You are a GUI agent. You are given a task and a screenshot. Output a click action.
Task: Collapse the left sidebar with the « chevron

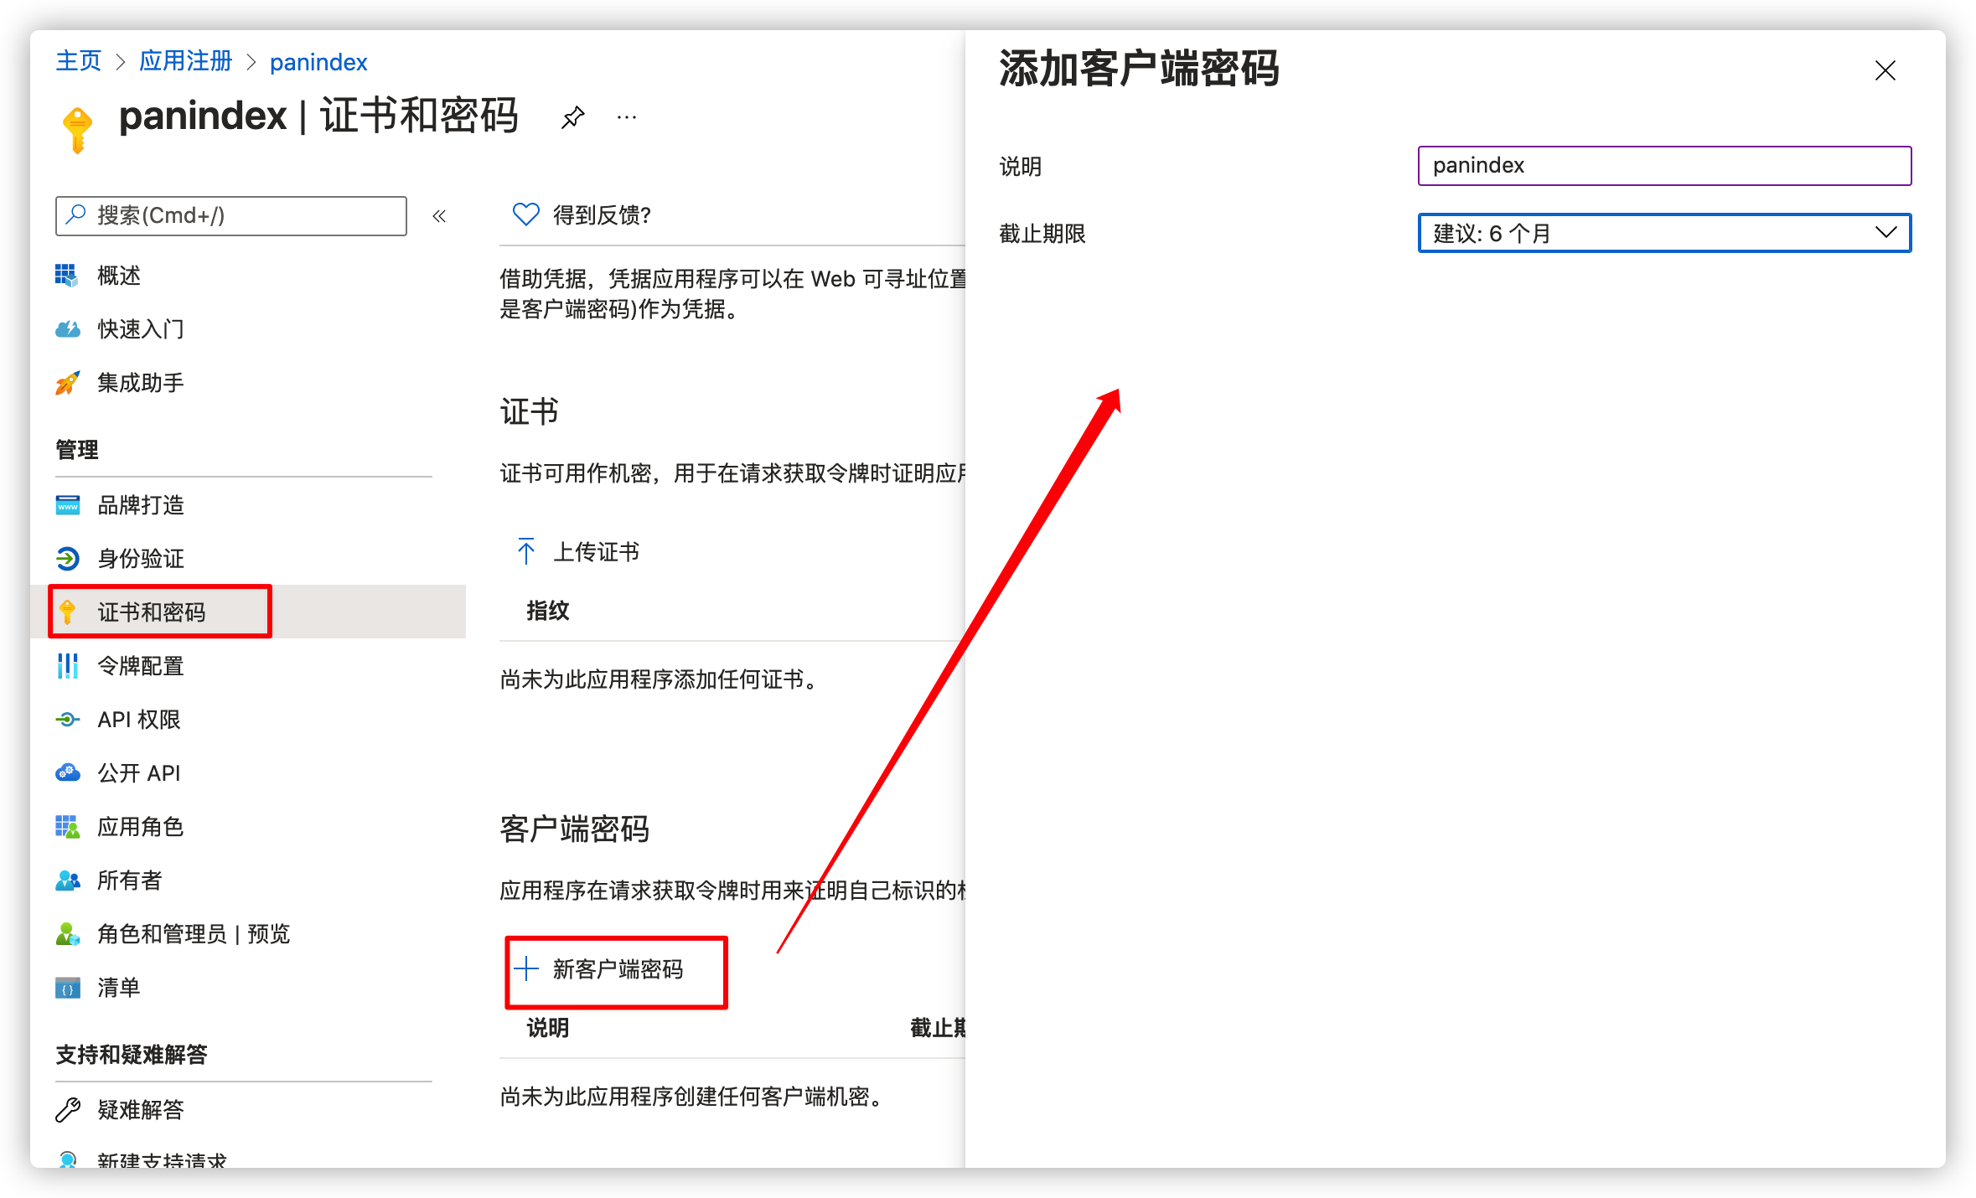439,215
